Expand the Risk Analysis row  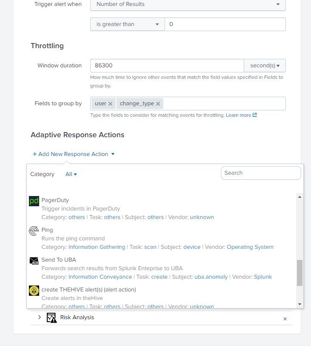click(40, 317)
